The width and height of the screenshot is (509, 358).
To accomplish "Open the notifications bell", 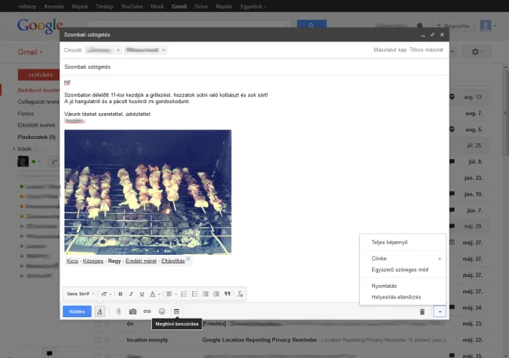I will (419, 25).
